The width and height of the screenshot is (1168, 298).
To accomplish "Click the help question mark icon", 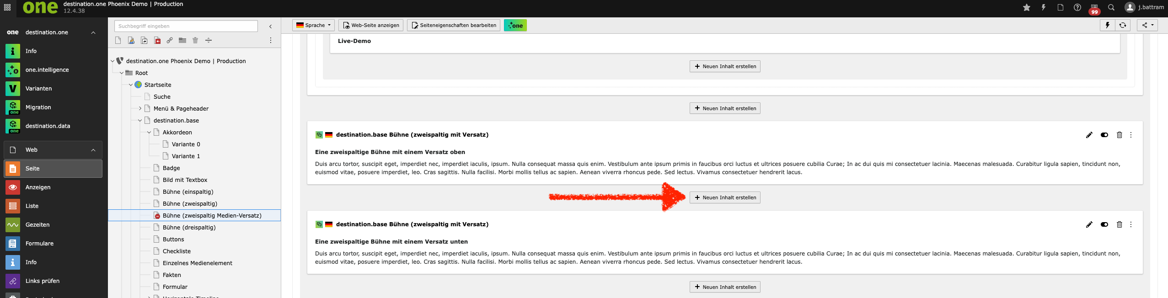I will [x=1077, y=7].
